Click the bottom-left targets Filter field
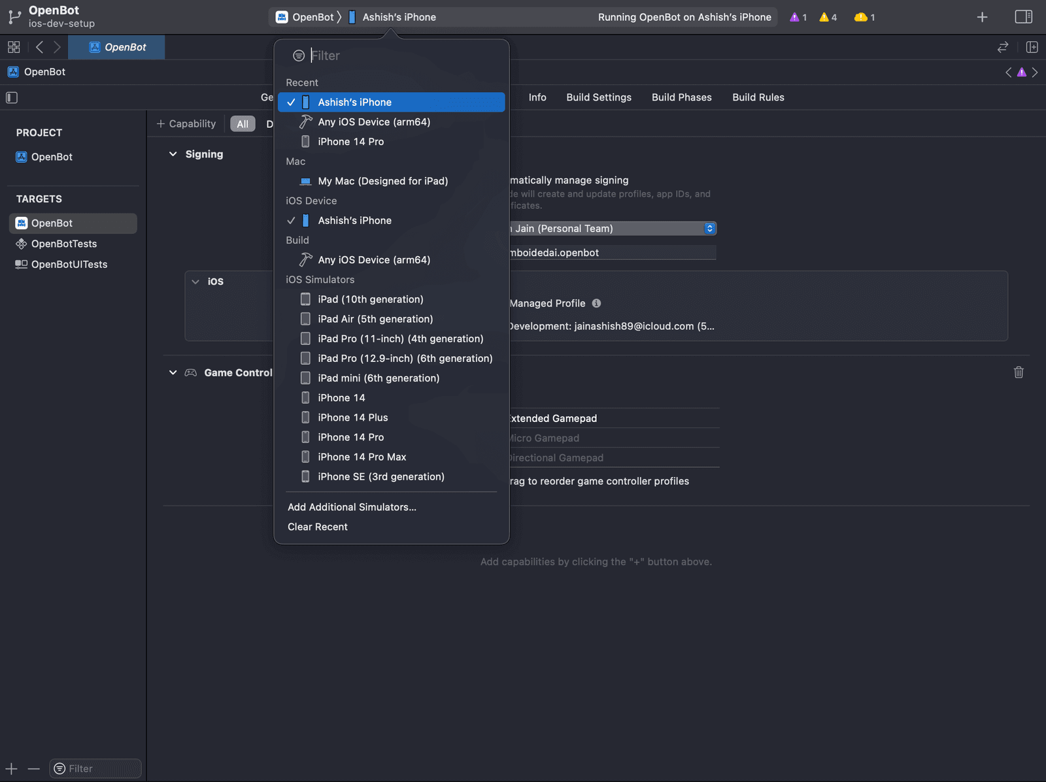 95,769
